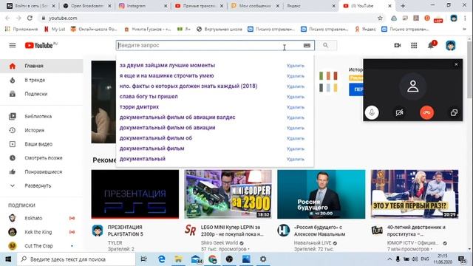Viewport: 473px width, 266px height.
Task: Expand sidebar with Развернуть
Action: tap(41, 185)
